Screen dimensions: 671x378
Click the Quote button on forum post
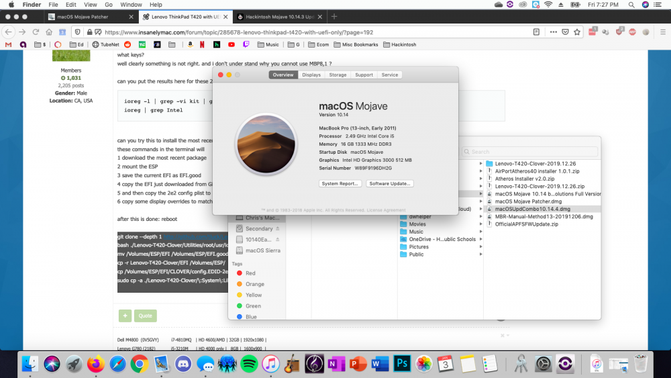[x=145, y=316]
